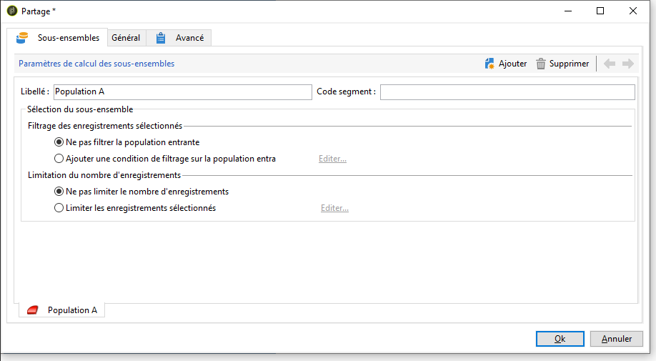Select 'Ne pas filtrer la population entrante'

click(59, 142)
